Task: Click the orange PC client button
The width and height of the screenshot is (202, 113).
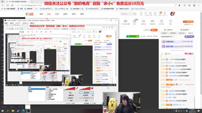Action: pyautogui.click(x=188, y=22)
